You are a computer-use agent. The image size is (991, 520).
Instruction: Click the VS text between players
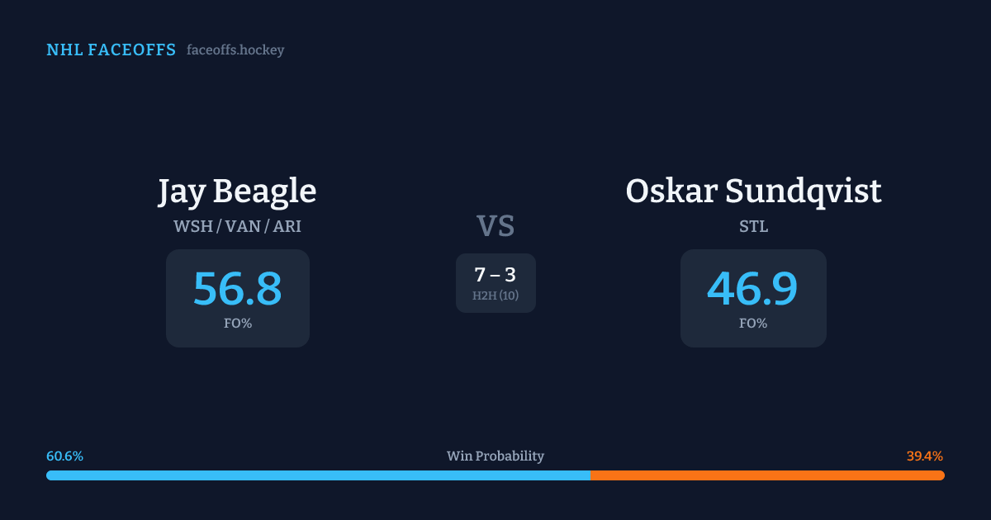coord(495,225)
